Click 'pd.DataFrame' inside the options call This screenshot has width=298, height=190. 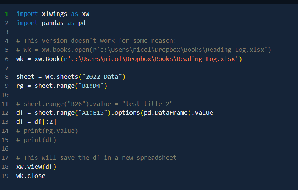coord(166,112)
